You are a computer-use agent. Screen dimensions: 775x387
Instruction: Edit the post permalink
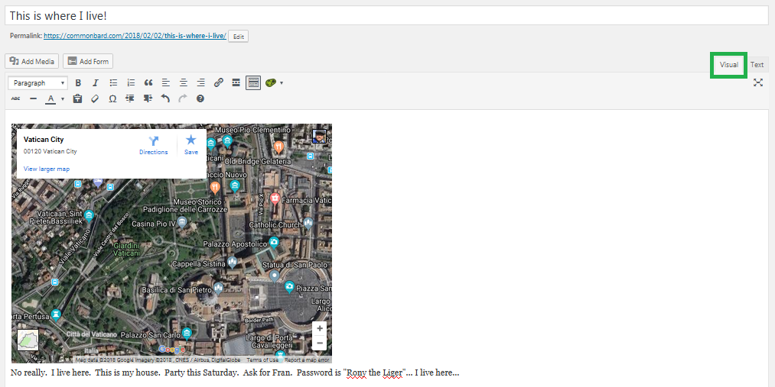(238, 37)
